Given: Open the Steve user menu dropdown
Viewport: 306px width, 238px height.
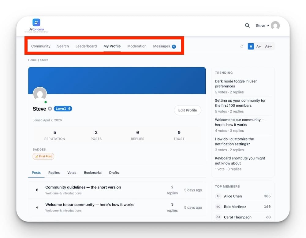Looking at the screenshot, I should click(x=263, y=26).
